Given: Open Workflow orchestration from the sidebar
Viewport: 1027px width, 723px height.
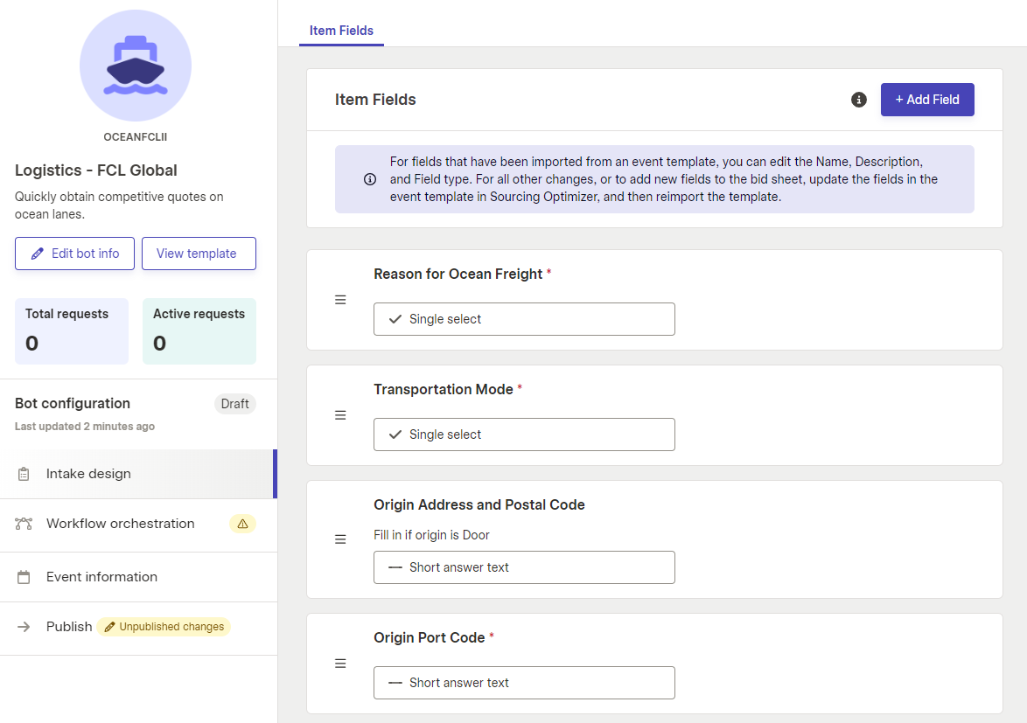Looking at the screenshot, I should (121, 524).
